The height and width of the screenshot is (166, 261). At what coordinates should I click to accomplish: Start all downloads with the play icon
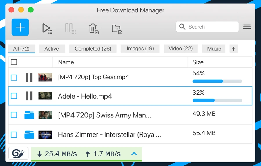point(47,29)
